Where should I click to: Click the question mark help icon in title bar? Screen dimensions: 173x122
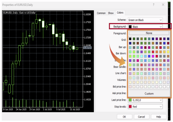tap(154, 5)
